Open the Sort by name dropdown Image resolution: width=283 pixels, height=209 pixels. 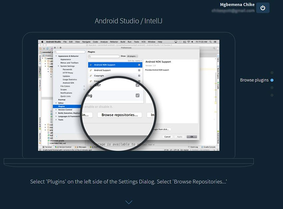[135, 61]
